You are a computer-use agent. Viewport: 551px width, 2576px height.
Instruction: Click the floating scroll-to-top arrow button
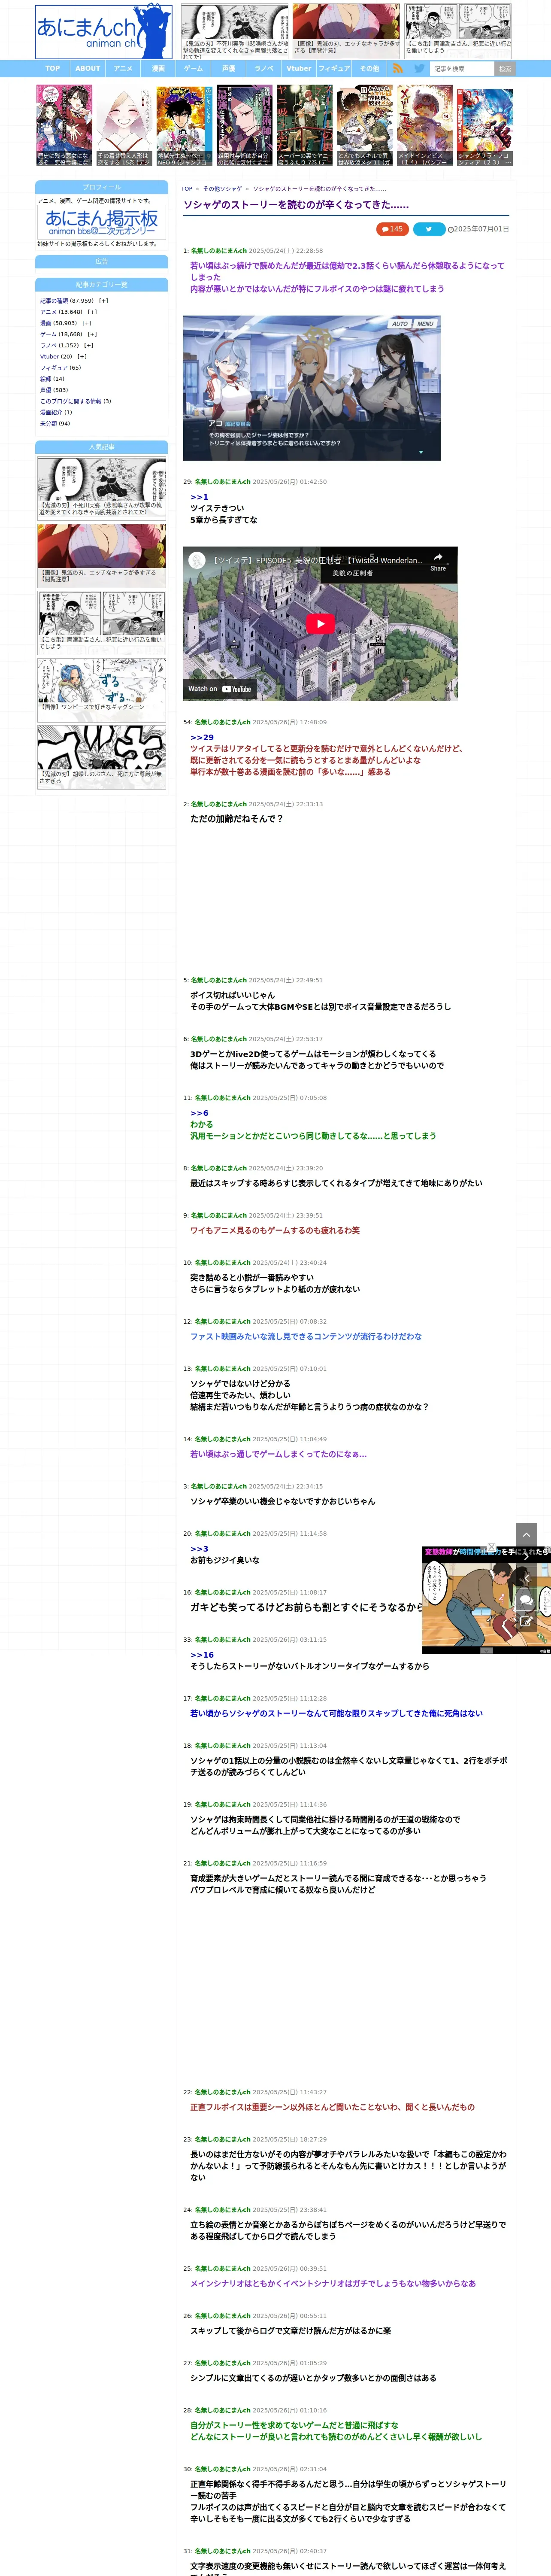tap(526, 1534)
